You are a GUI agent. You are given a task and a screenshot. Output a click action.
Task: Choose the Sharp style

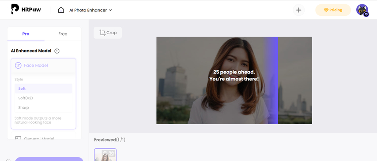pyautogui.click(x=44, y=108)
